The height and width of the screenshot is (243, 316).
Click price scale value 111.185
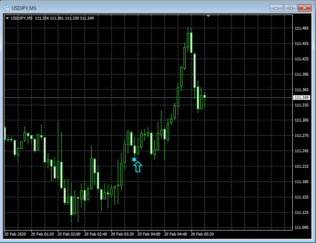[x=301, y=182]
